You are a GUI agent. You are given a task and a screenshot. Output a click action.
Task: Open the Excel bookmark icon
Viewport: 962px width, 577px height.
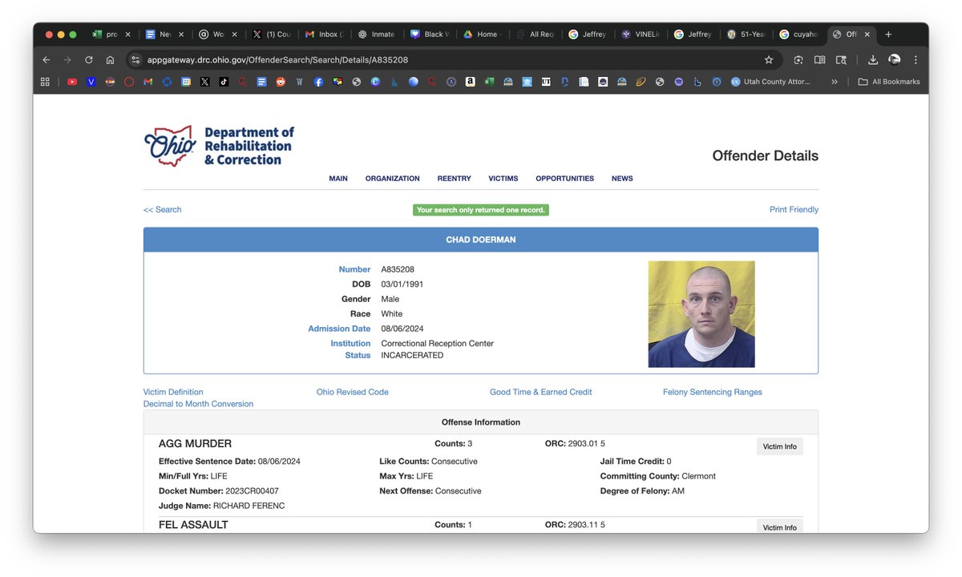489,82
